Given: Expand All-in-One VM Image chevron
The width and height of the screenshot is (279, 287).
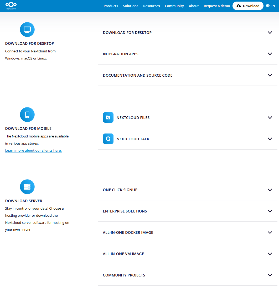Looking at the screenshot, I should (x=270, y=254).
